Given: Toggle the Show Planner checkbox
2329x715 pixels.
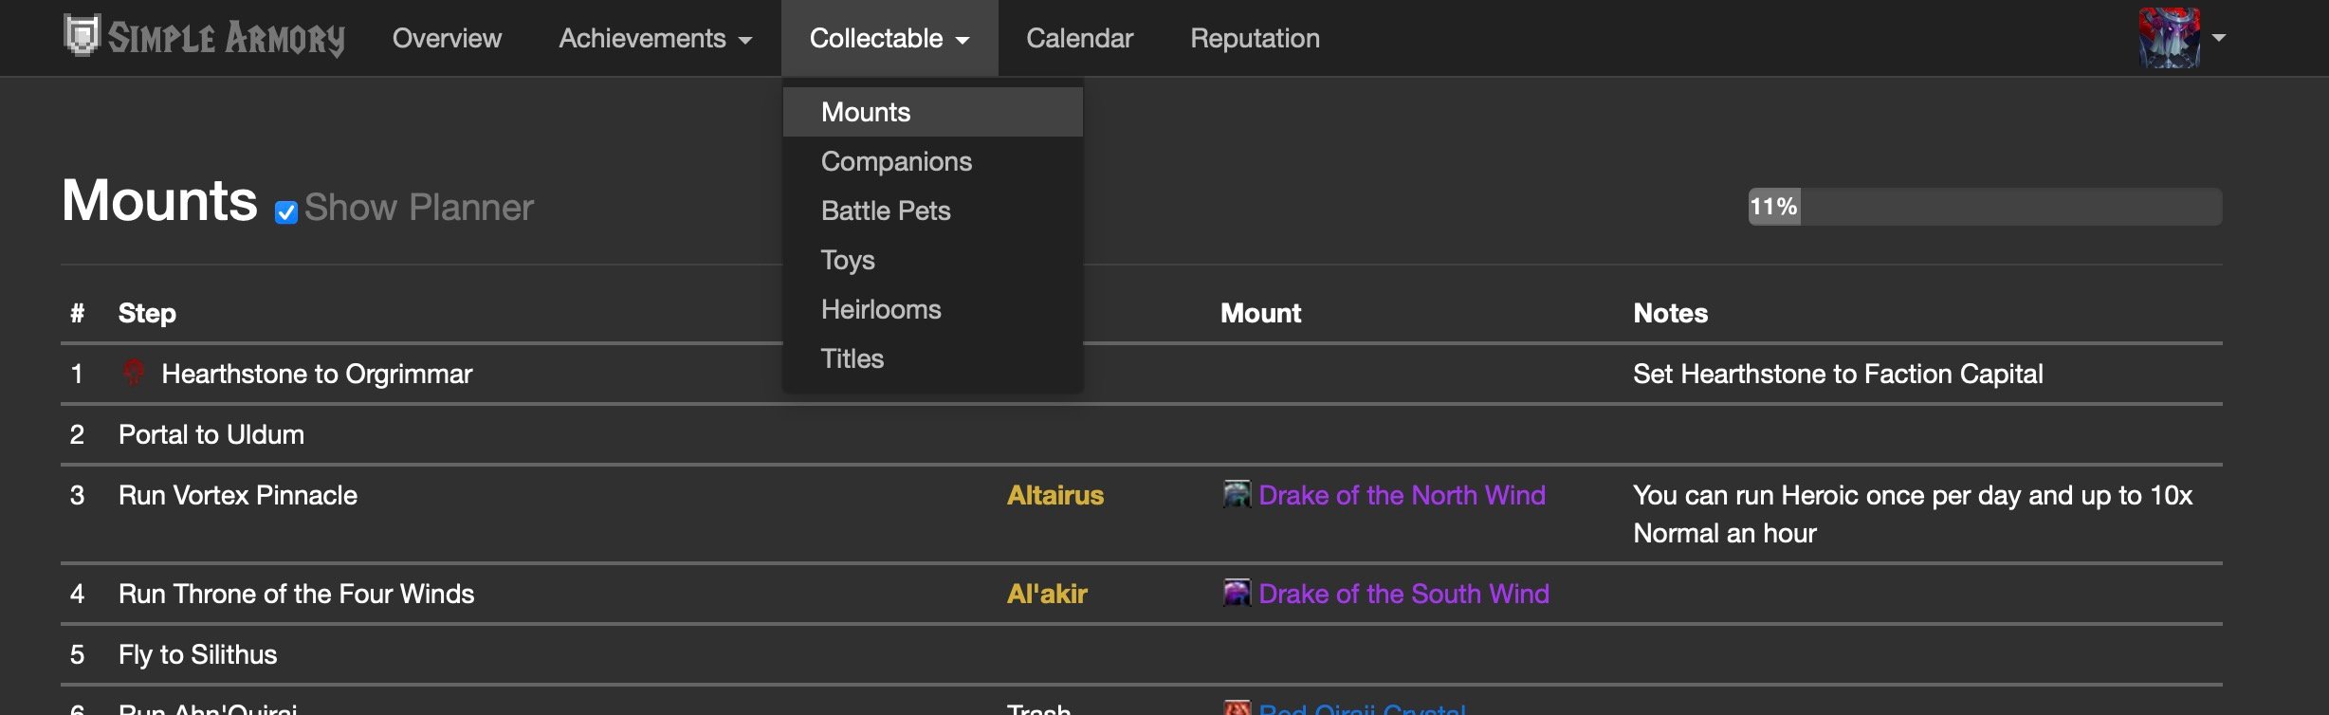Looking at the screenshot, I should tap(286, 212).
